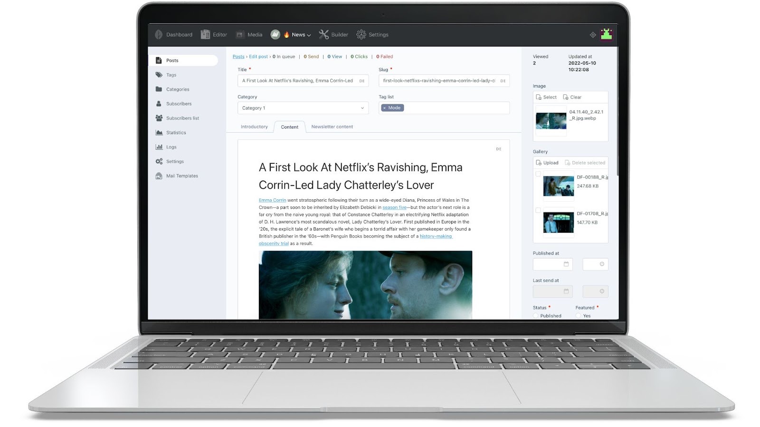Open the season five link
The height and width of the screenshot is (427, 760).
[x=395, y=207]
